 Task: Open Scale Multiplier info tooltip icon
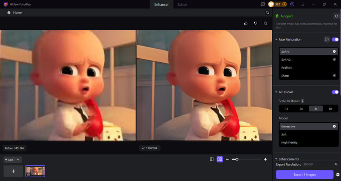[x=302, y=101]
